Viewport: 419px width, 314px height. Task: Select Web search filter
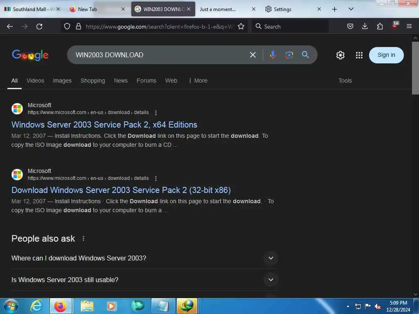click(171, 81)
